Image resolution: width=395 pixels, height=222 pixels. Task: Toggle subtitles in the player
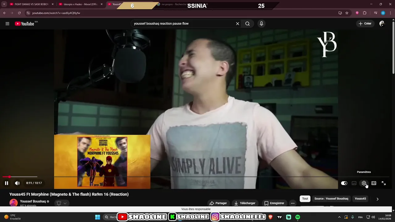pos(354,183)
